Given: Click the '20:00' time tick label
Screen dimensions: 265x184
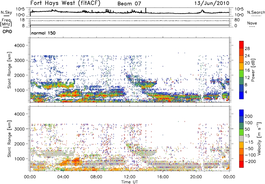Looking at the screenshot, I should (196, 177).
